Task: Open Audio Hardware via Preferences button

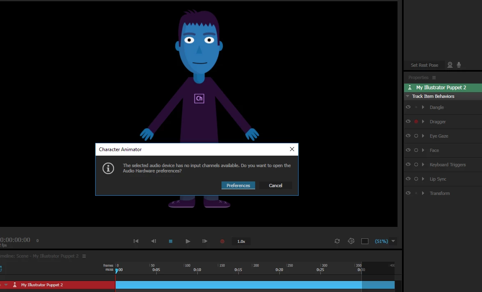Action: (238, 185)
